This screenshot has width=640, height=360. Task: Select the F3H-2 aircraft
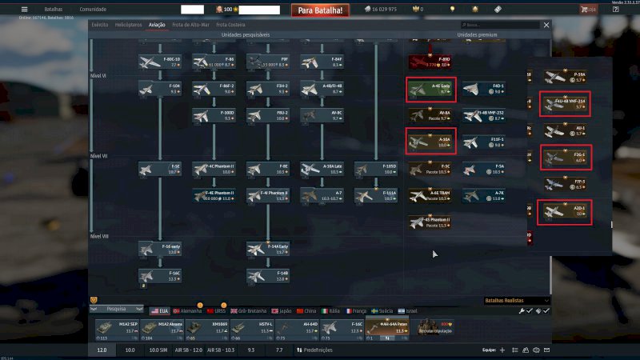(268, 89)
